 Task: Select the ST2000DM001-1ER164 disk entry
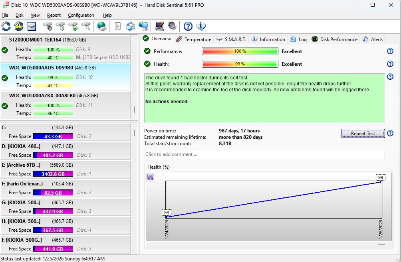[48, 40]
